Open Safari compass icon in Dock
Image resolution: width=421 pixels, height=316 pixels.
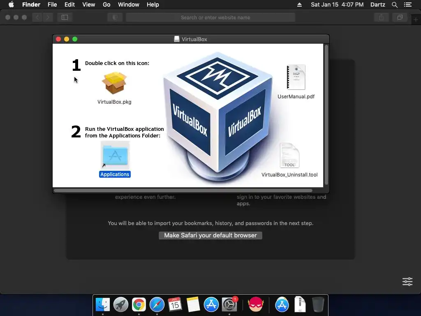pyautogui.click(x=157, y=304)
